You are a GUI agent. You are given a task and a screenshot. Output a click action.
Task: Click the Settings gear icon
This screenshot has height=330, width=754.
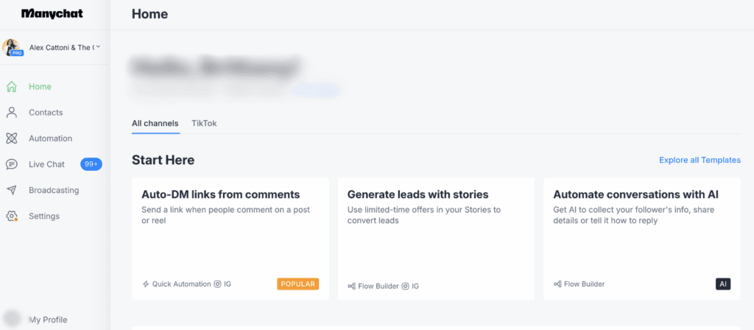[x=12, y=216]
